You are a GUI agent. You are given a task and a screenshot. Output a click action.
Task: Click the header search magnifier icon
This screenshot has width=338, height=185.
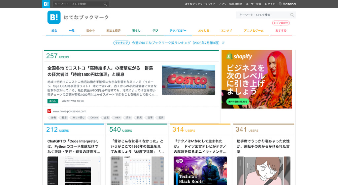click(x=292, y=15)
